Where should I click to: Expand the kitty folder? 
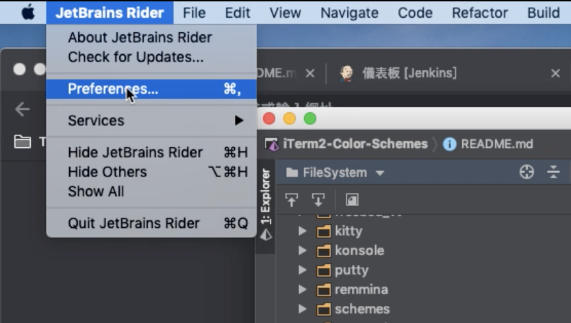click(x=302, y=231)
